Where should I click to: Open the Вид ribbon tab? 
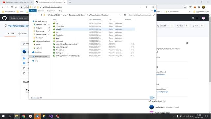(x=60, y=11)
